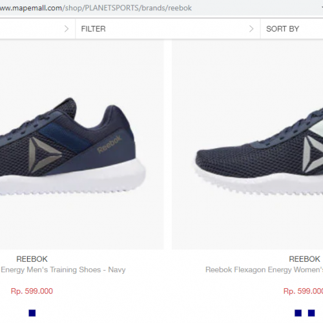Open the navy Men's Training Shoes image
Viewport: 323px width, 323px height.
tap(81, 145)
